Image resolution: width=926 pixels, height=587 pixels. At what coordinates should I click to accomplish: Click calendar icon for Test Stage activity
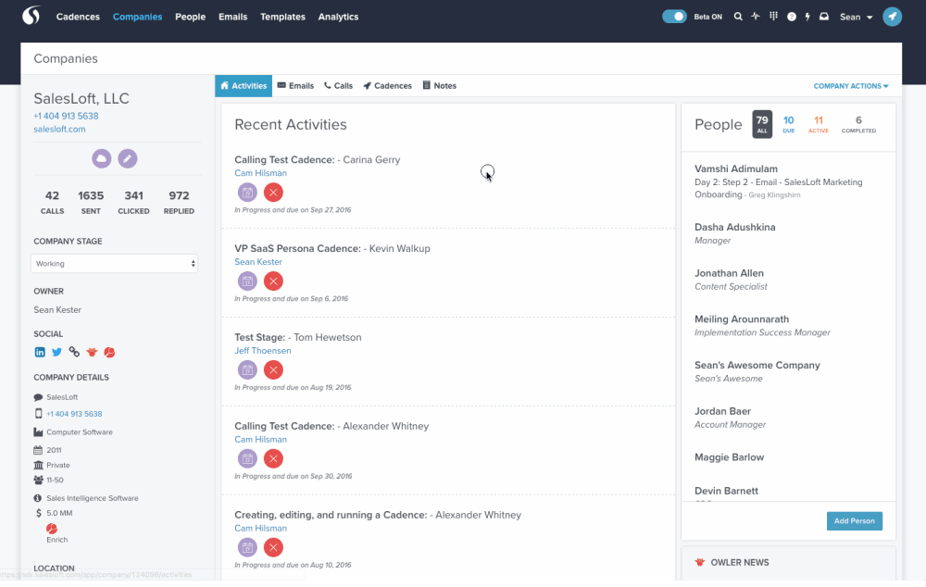click(247, 369)
